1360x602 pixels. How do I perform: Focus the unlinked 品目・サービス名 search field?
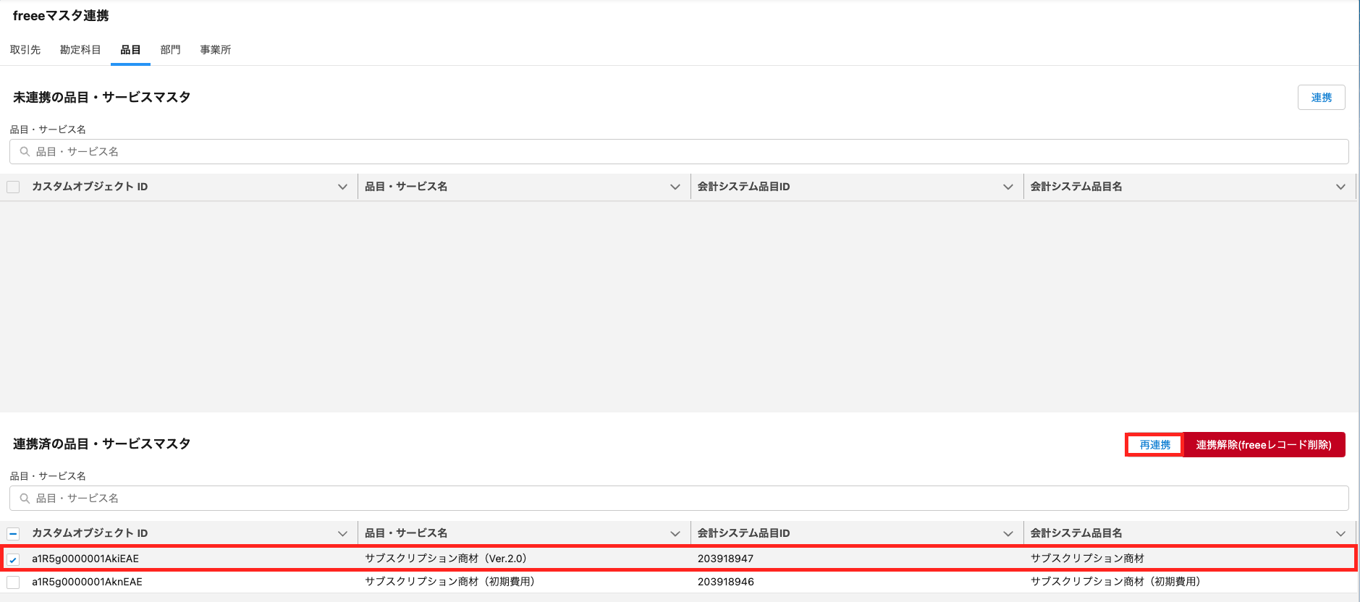tap(680, 152)
